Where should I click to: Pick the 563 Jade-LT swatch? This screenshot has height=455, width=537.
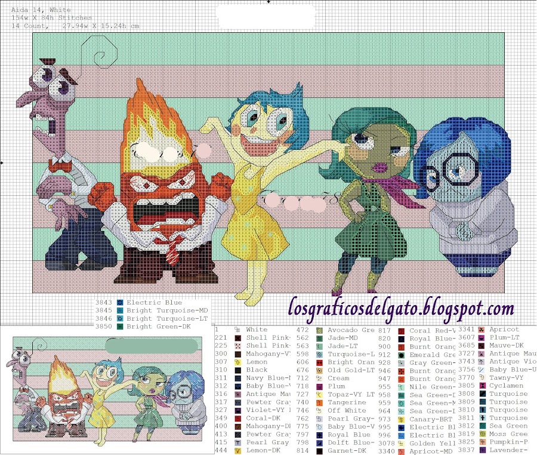319,346
